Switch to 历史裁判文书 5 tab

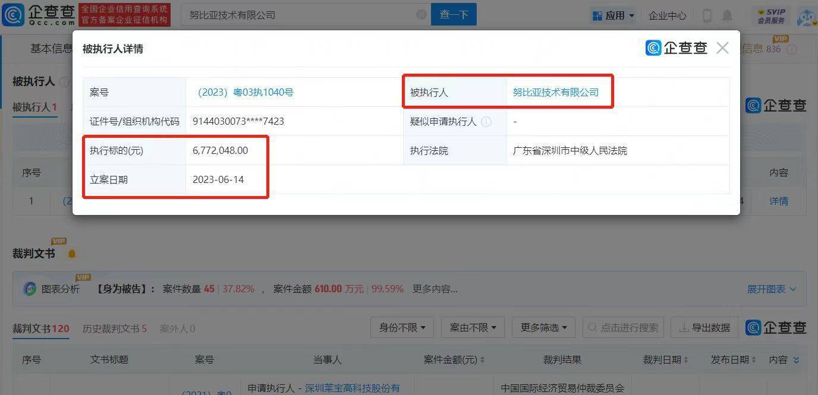click(114, 328)
